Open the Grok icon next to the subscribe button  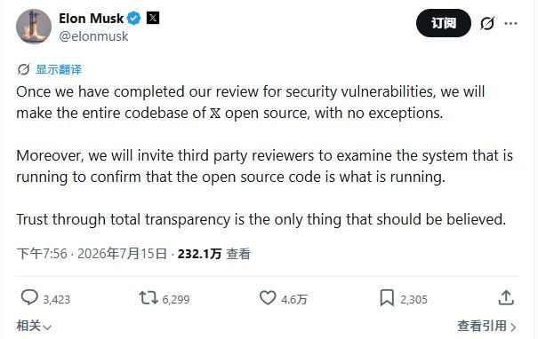coord(487,23)
